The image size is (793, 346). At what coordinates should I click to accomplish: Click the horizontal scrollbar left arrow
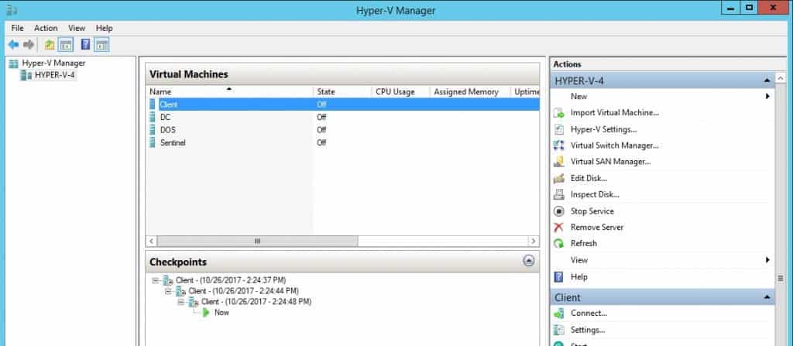pos(151,242)
